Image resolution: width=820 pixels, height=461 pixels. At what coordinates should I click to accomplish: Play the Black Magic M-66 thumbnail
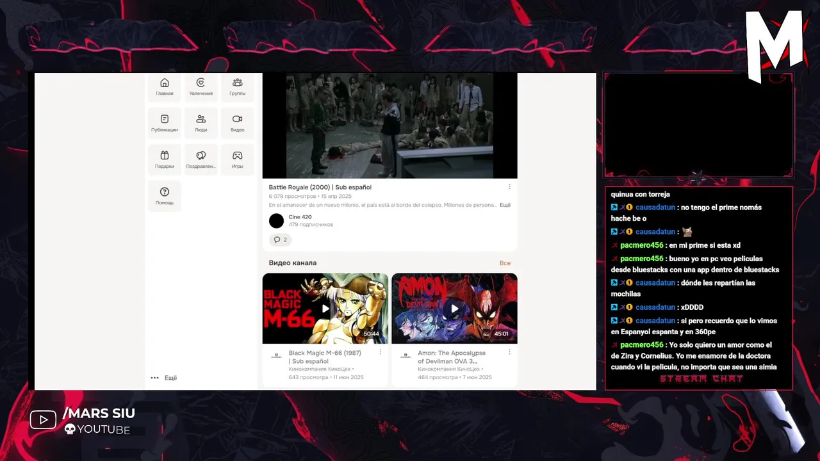[x=325, y=309]
